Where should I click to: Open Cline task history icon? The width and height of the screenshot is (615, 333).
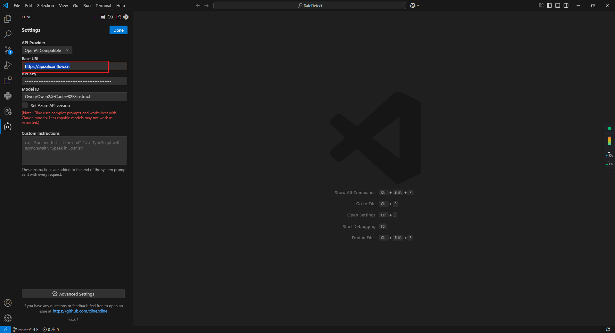[x=111, y=17]
